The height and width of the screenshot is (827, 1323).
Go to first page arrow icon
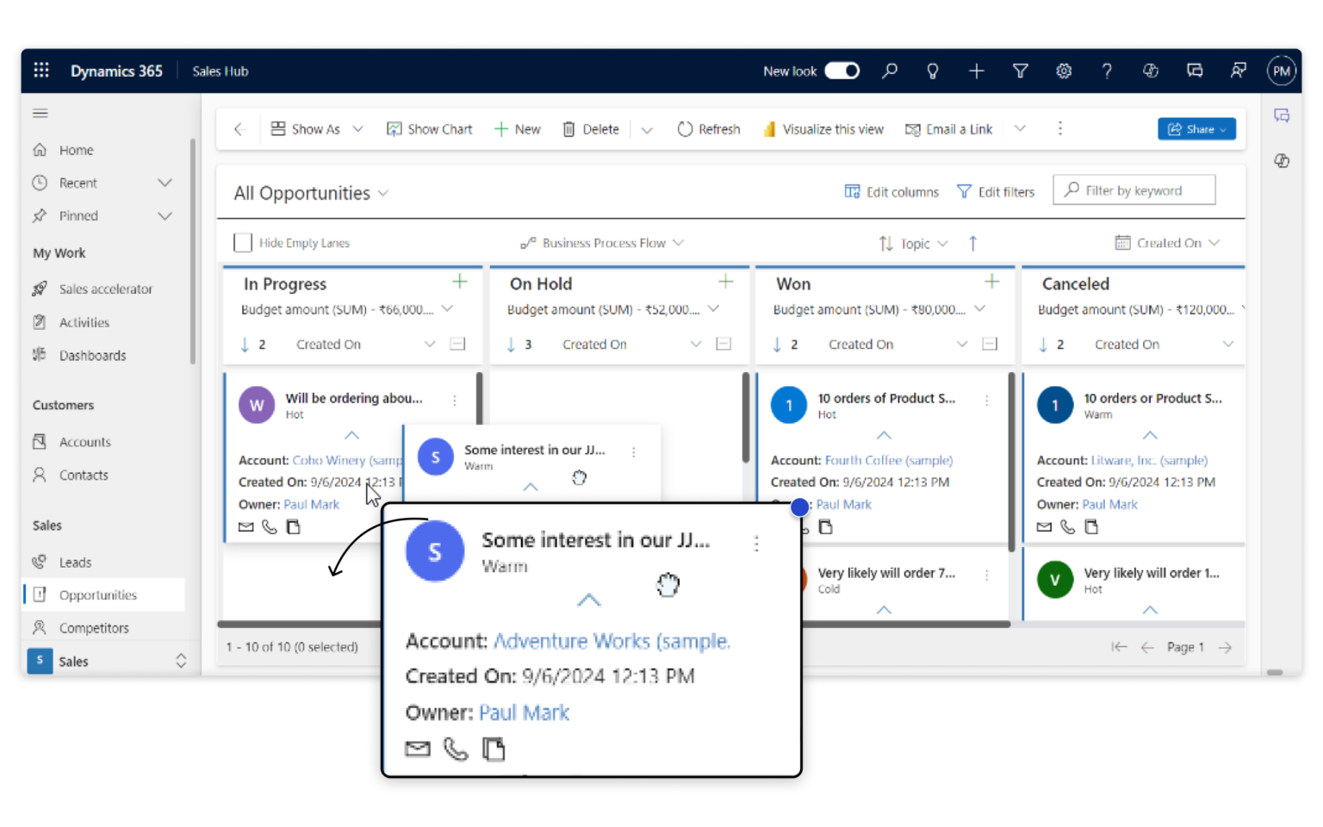pyautogui.click(x=1119, y=647)
